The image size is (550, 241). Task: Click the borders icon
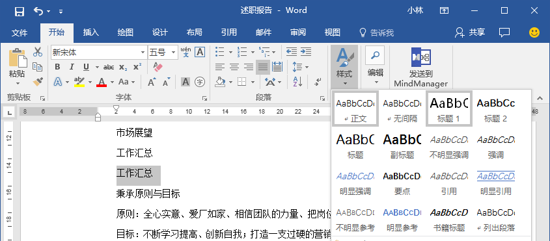click(241, 82)
